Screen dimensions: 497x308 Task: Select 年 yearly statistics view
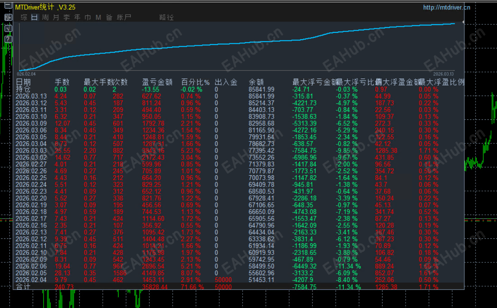(77, 17)
